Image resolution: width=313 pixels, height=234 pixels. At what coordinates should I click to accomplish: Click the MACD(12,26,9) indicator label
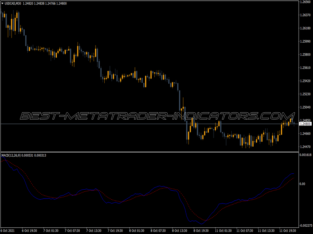point(11,155)
